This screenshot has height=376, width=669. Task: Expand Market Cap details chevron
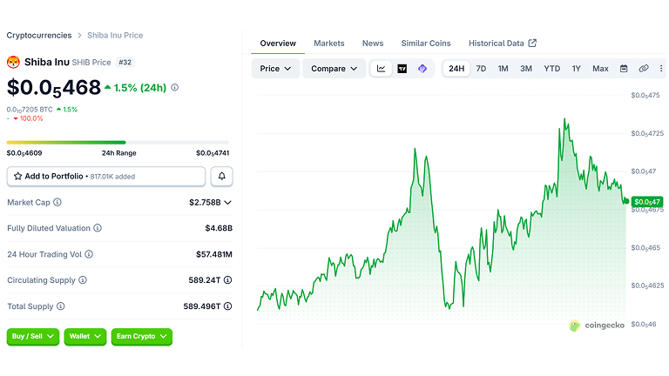(x=228, y=203)
